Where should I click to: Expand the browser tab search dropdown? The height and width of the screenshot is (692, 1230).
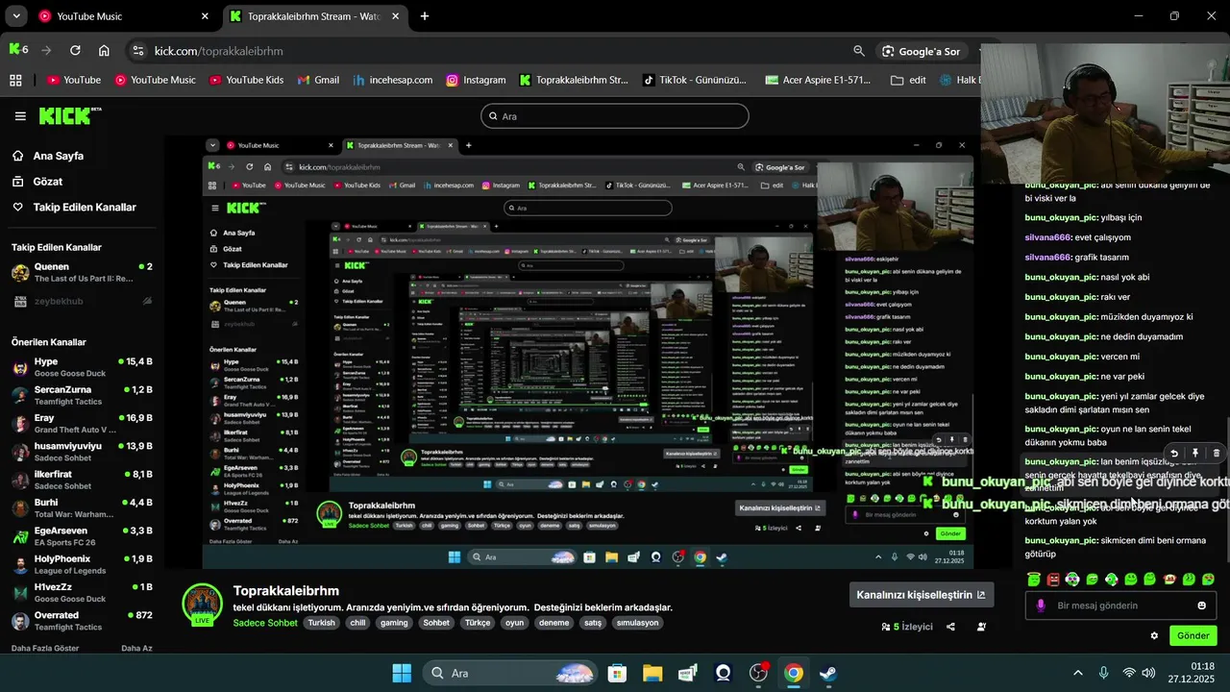click(x=16, y=16)
